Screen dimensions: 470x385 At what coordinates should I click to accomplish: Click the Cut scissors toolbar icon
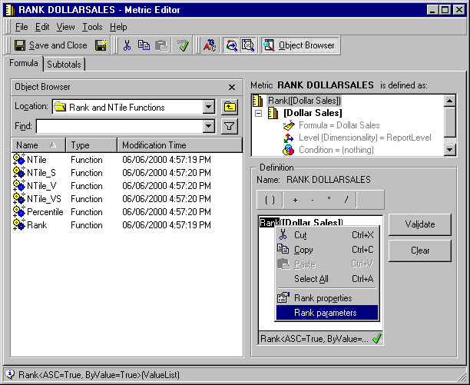(x=127, y=45)
